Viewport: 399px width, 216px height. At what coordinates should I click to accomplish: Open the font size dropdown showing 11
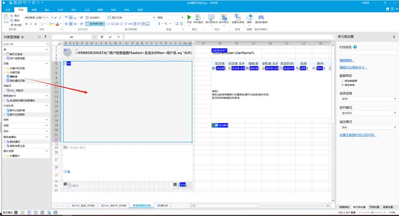52,17
